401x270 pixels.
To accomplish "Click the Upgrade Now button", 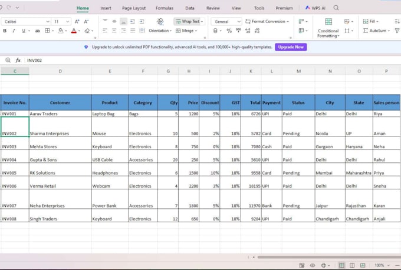I will point(291,47).
